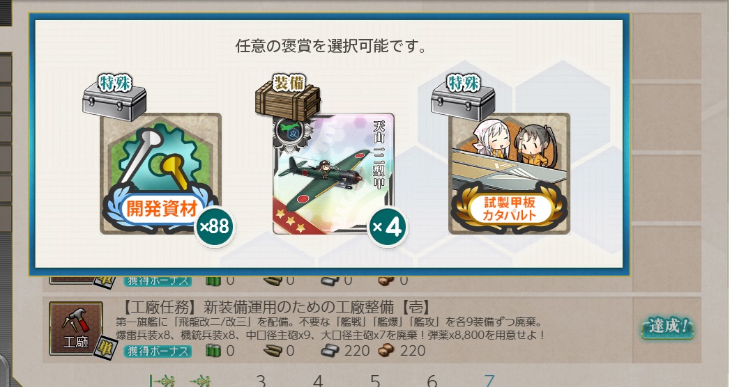Screen dimensions: 739x387
Task: Go to quest page 4
Action: pos(318,381)
